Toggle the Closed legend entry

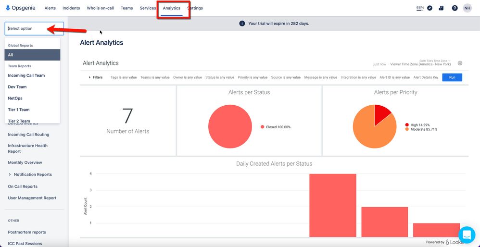coord(276,127)
